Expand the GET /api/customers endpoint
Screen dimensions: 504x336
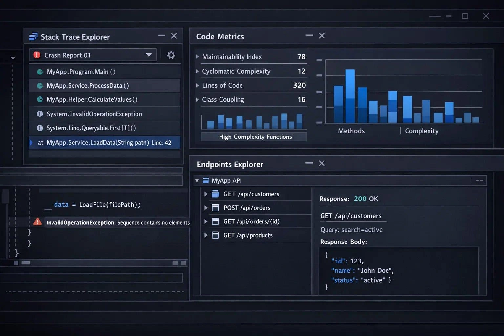[206, 194]
